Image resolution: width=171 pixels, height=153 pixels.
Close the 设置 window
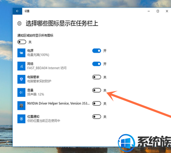(167, 11)
